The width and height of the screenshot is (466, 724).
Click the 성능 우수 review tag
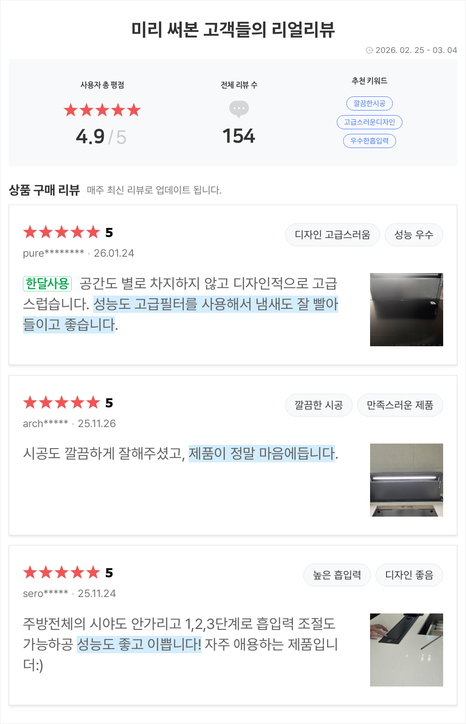(x=413, y=235)
